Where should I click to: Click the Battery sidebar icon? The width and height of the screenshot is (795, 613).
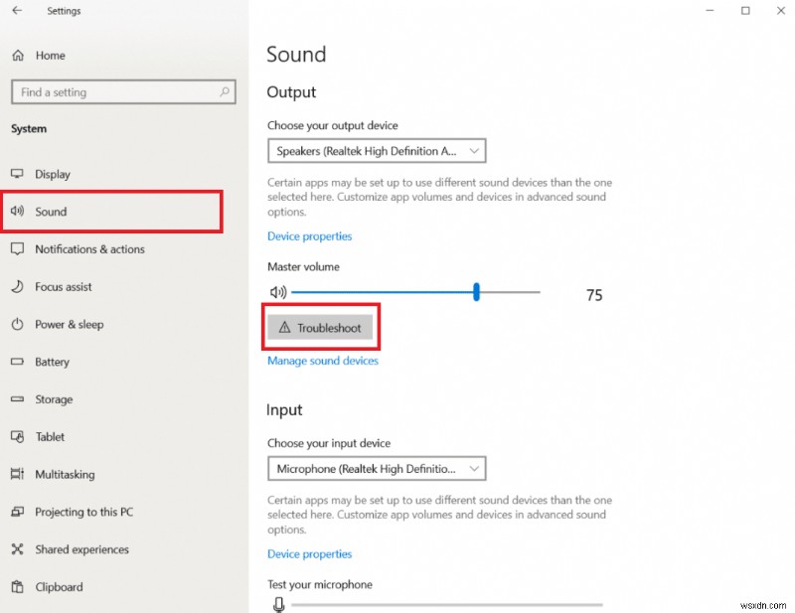coord(17,362)
